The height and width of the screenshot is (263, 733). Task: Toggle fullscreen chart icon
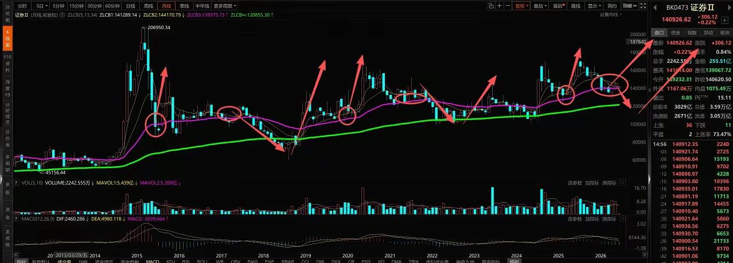(x=643, y=6)
